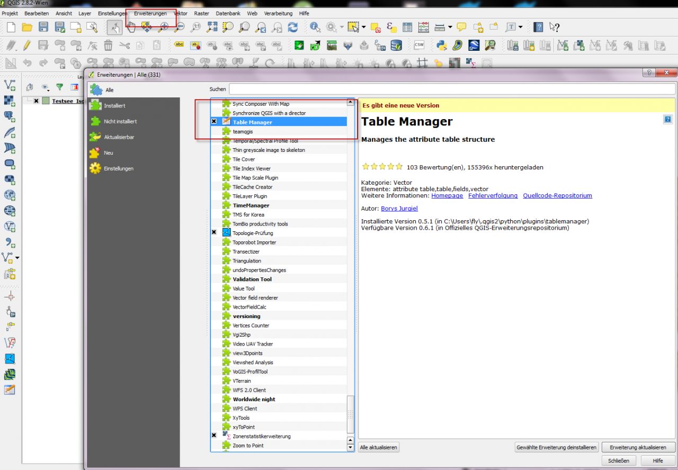The height and width of the screenshot is (470, 678).
Task: Select the Identify Features tool
Action: 315,27
